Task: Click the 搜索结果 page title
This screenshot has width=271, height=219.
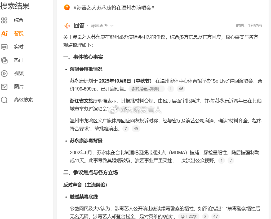Action: (x=15, y=6)
